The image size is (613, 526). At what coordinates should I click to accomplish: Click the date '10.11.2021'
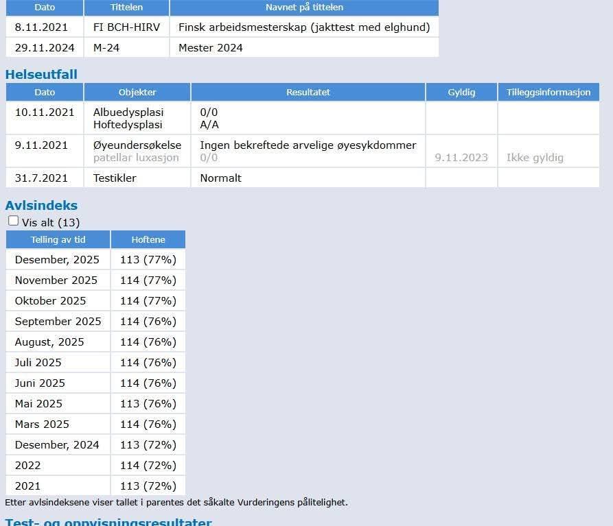(45, 112)
